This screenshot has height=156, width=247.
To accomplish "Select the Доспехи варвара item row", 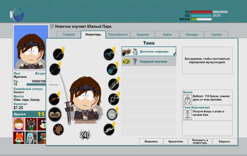I will 149,52.
